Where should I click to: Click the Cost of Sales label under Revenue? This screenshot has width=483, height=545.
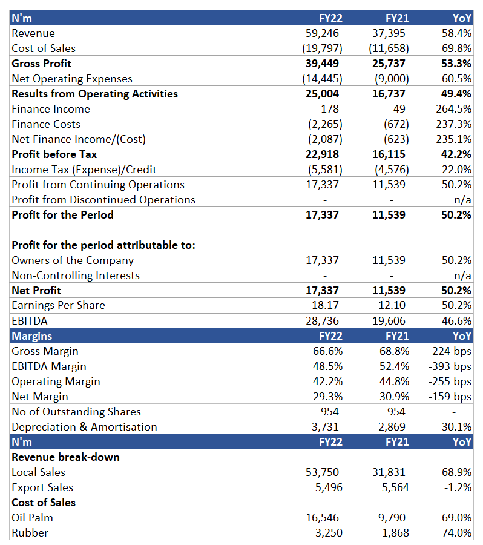[44, 48]
